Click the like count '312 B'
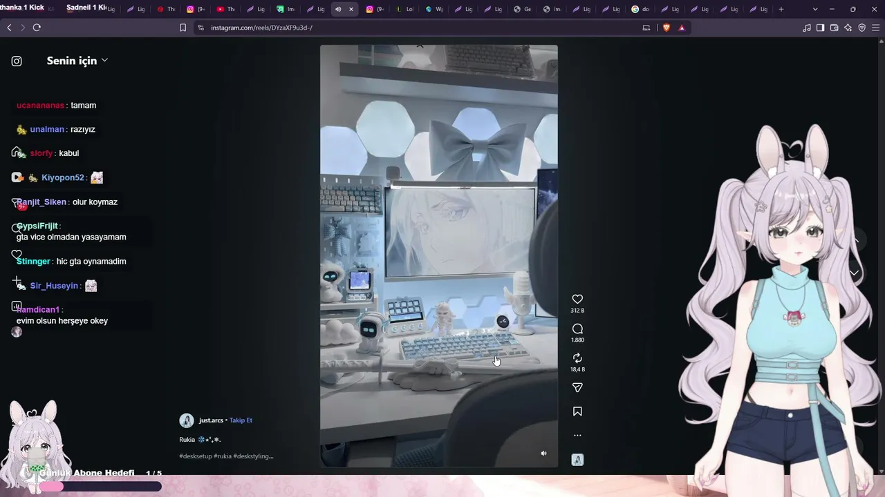Screen dimensions: 885x497 (x=577, y=311)
